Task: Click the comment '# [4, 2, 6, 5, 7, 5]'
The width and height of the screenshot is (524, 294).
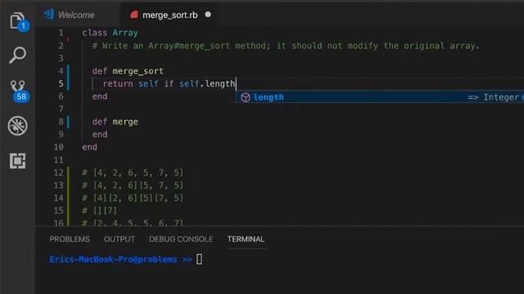Action: tap(133, 172)
